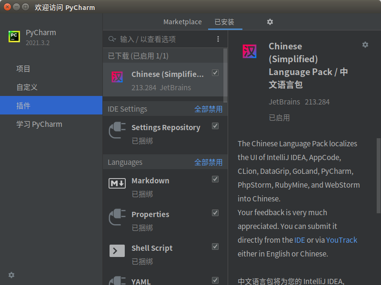Click the PyCharm logo icon in sidebar

[14, 37]
